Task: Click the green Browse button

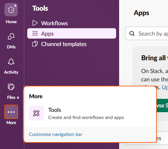Action: tap(162, 106)
